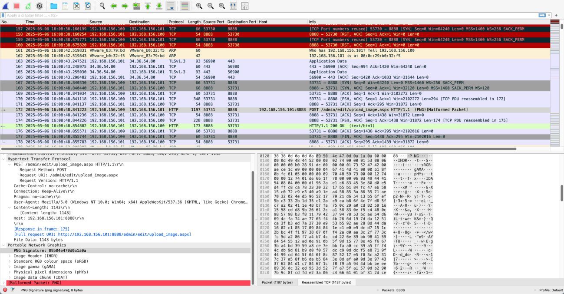Screen dimensions: 564x294
Task: Open expert information via red circle icon
Action: (5, 290)
